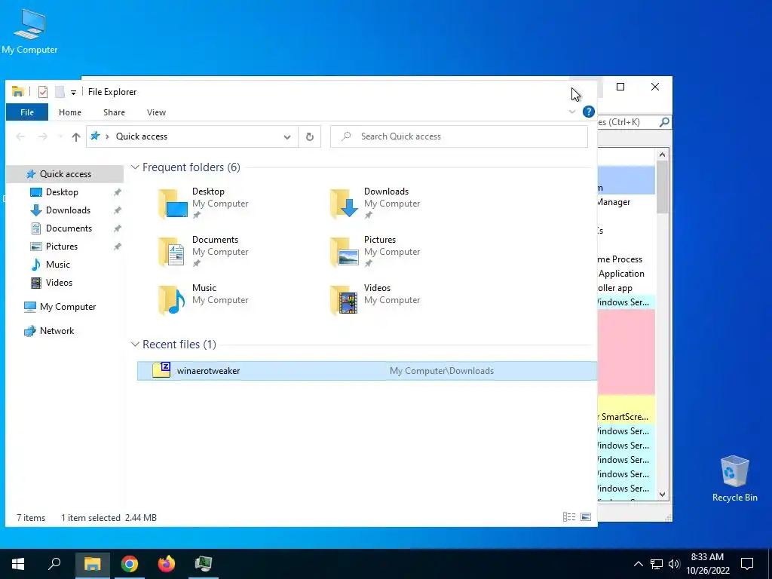Click search magnifier icon in background window
The width and height of the screenshot is (772, 579).
(664, 121)
